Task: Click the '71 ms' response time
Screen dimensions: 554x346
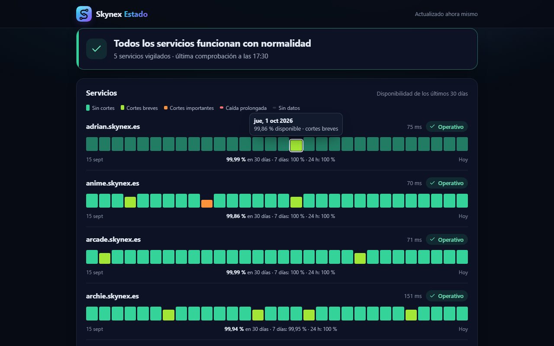Action: coord(414,240)
